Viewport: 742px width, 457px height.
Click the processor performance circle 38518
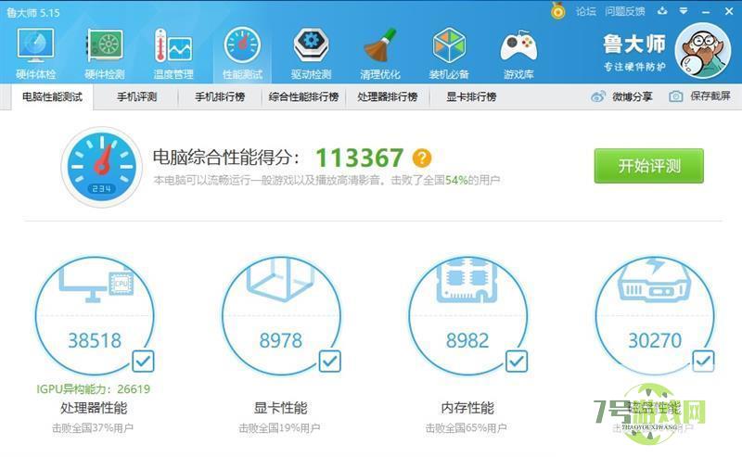pyautogui.click(x=95, y=316)
